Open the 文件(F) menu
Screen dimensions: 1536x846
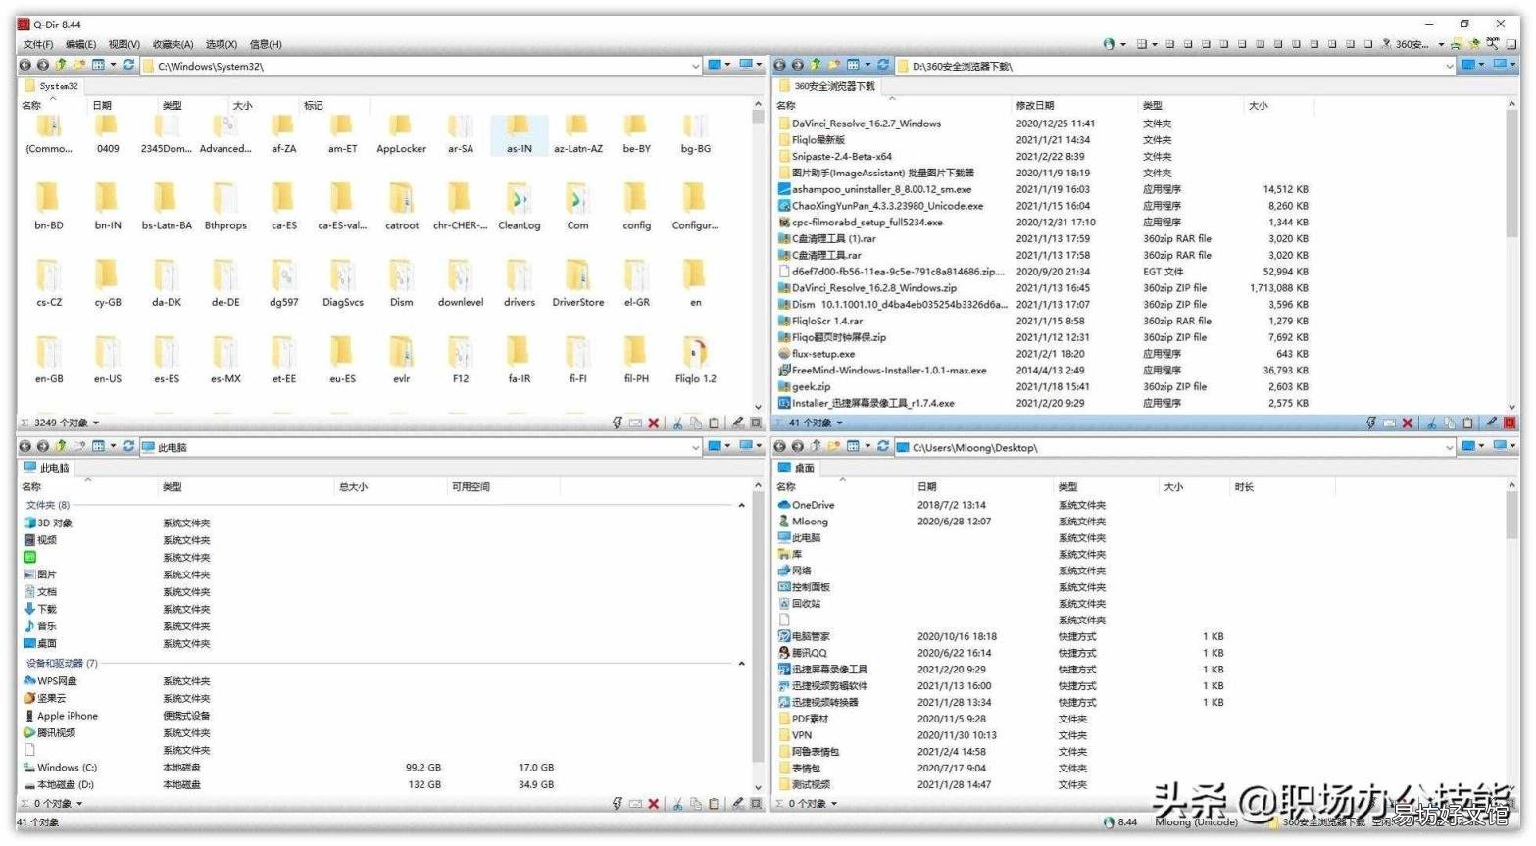click(x=38, y=44)
